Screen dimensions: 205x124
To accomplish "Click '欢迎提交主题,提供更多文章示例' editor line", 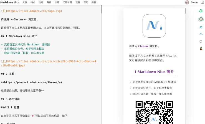I will tap(23, 91).
